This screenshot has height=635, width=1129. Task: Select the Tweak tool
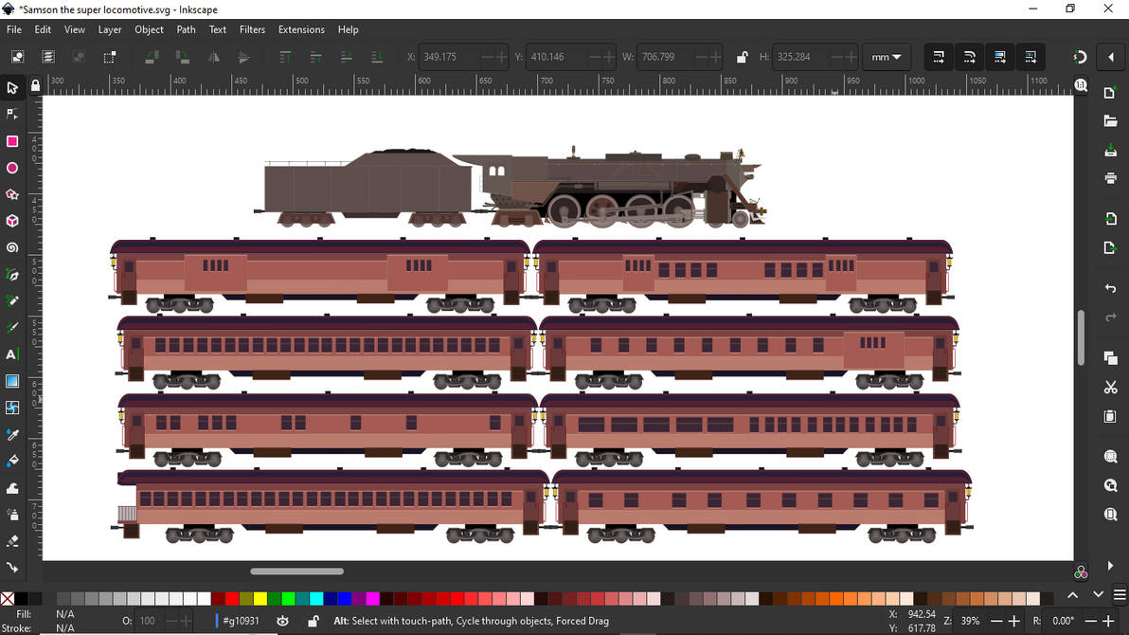coord(12,487)
